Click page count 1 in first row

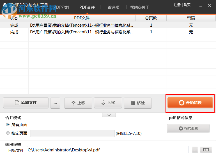(151, 25)
